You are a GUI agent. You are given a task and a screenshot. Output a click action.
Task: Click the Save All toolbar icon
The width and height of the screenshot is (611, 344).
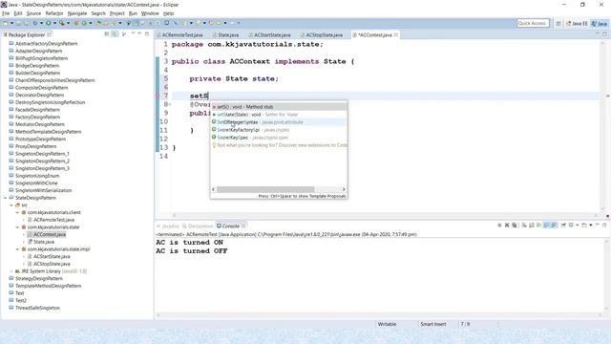[26, 23]
